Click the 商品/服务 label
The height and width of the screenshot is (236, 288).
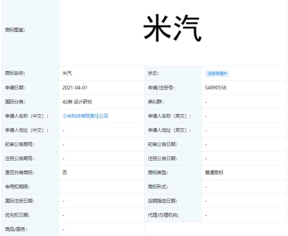tap(16, 229)
